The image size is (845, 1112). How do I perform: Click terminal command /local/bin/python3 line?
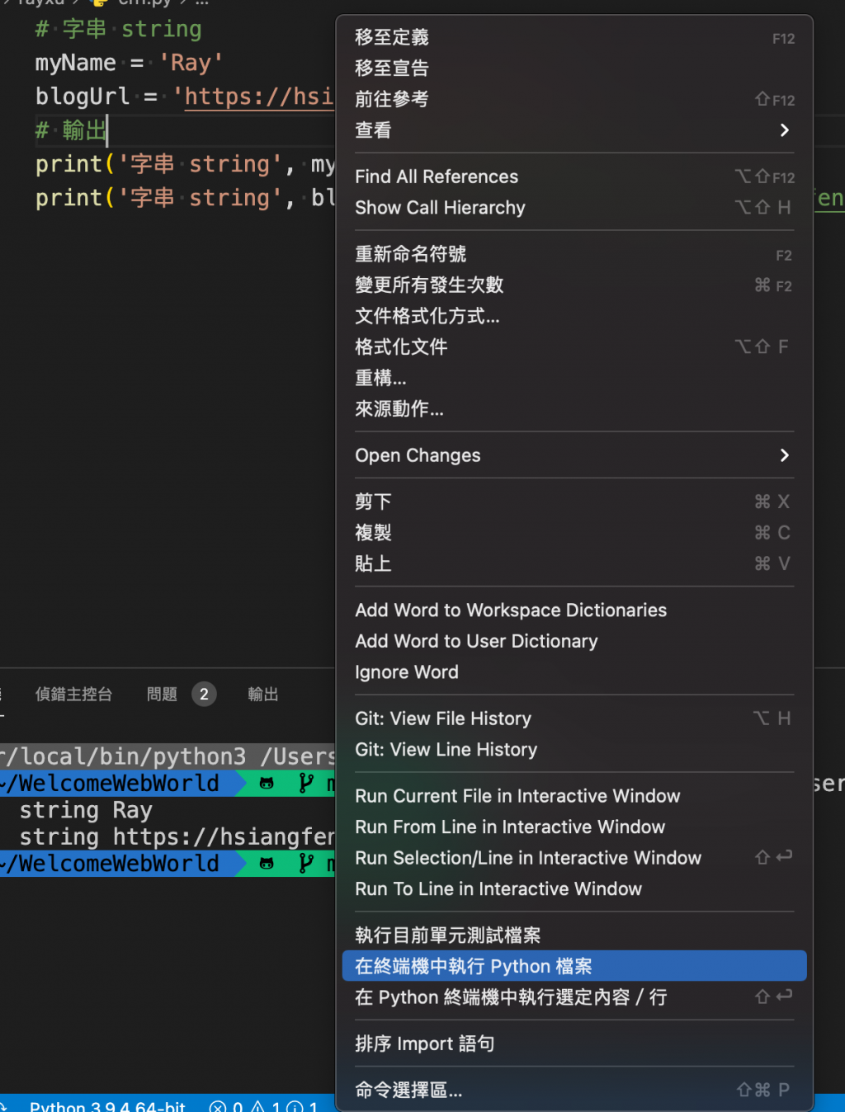(168, 756)
